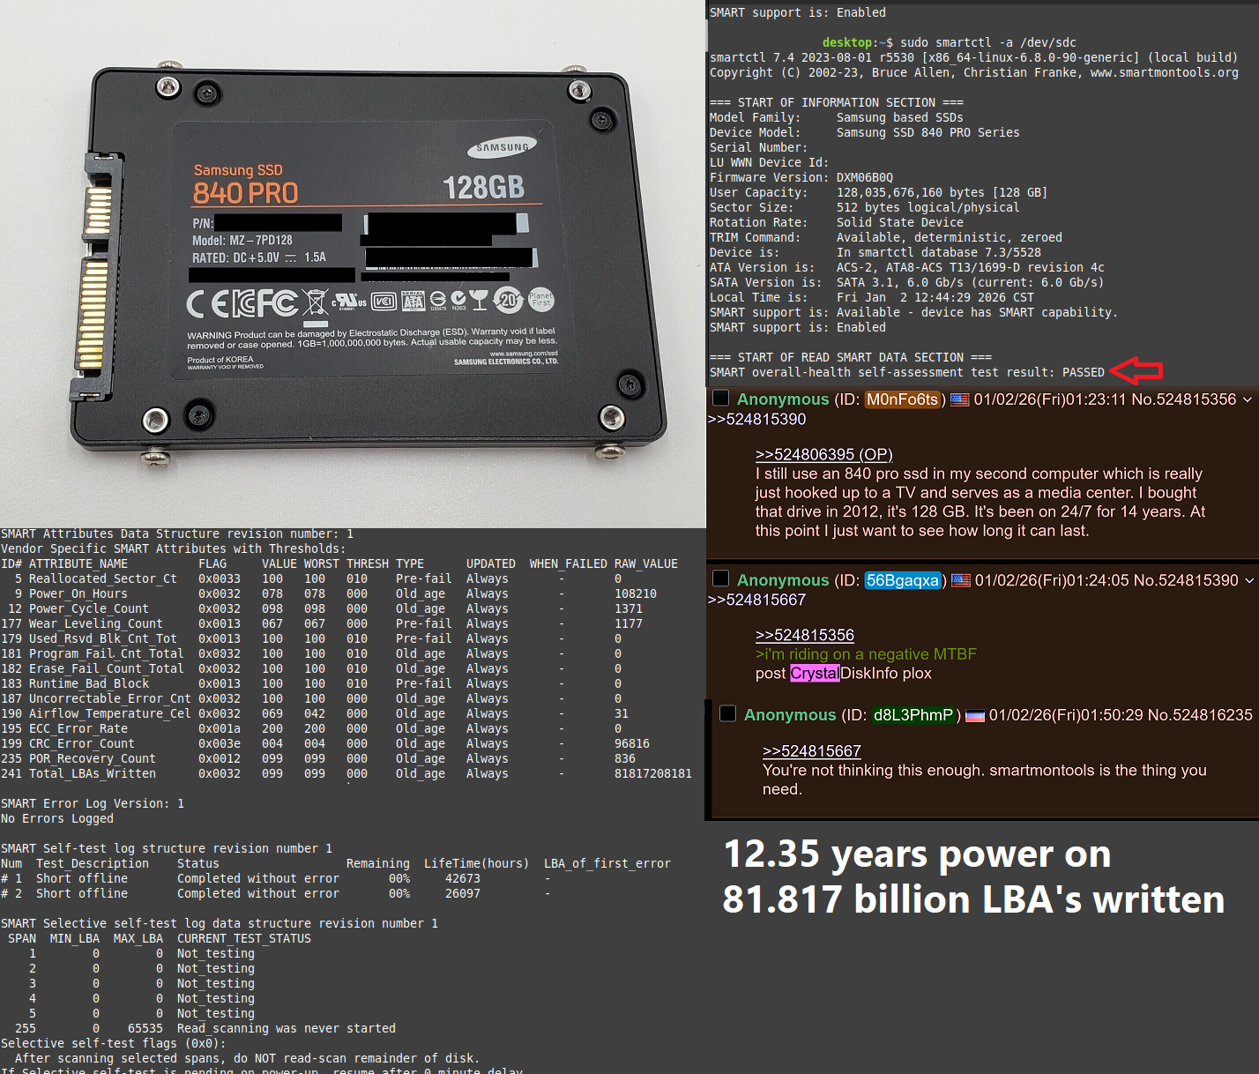Click the raw value 108210
The width and height of the screenshot is (1259, 1074).
(636, 593)
